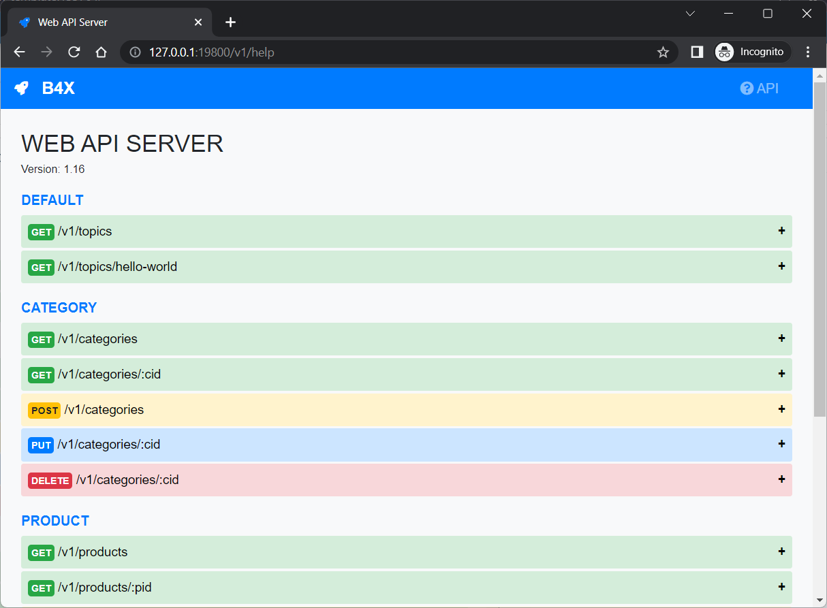Screen dimensions: 827x608
Task: Open a new browser tab
Action: (x=230, y=22)
